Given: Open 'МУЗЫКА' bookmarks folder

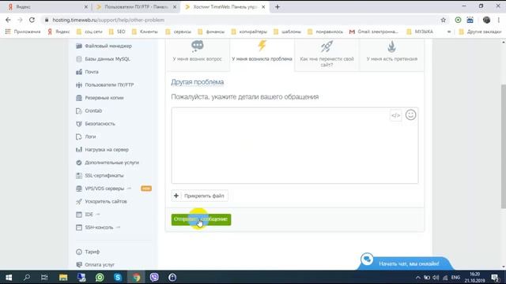Looking at the screenshot, I should click(420, 32).
